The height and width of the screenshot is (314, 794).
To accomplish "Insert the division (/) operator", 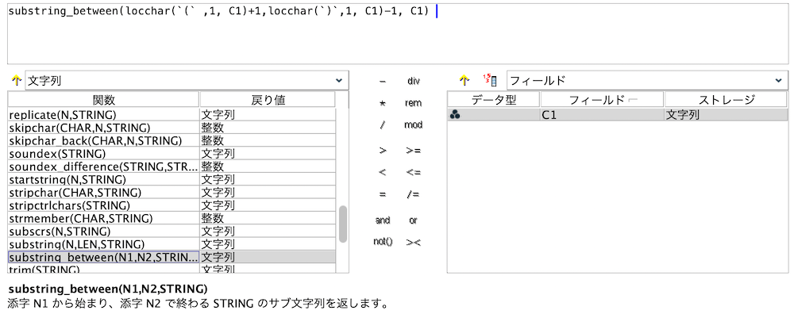I will [383, 125].
